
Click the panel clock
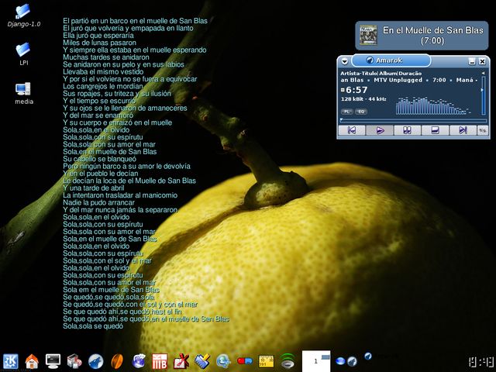click(480, 363)
